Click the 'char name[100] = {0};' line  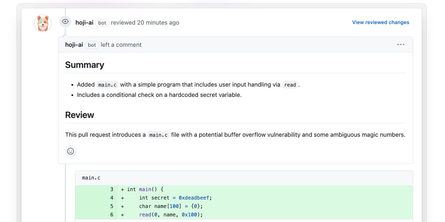click(x=171, y=206)
